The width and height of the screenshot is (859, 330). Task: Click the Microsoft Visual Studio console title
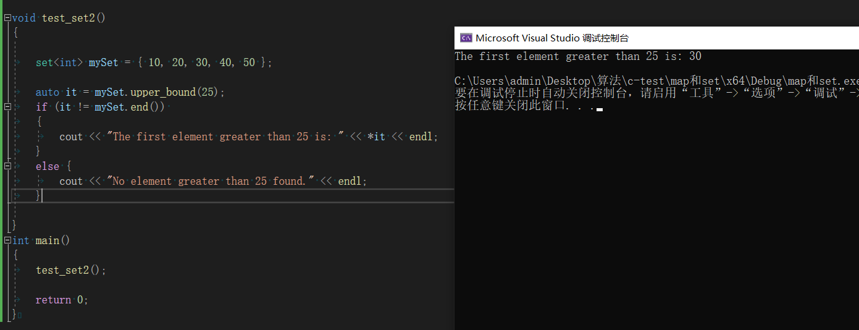click(x=552, y=38)
